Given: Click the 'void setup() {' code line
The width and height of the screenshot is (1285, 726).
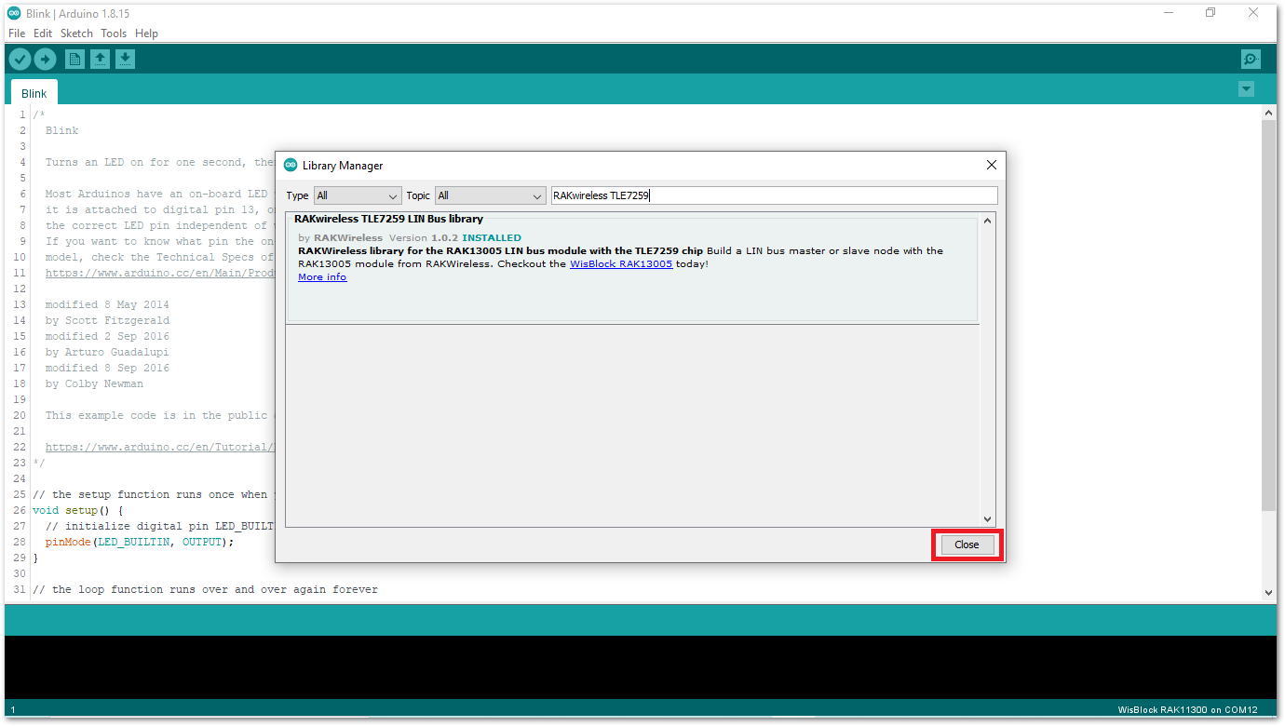Looking at the screenshot, I should 77,510.
